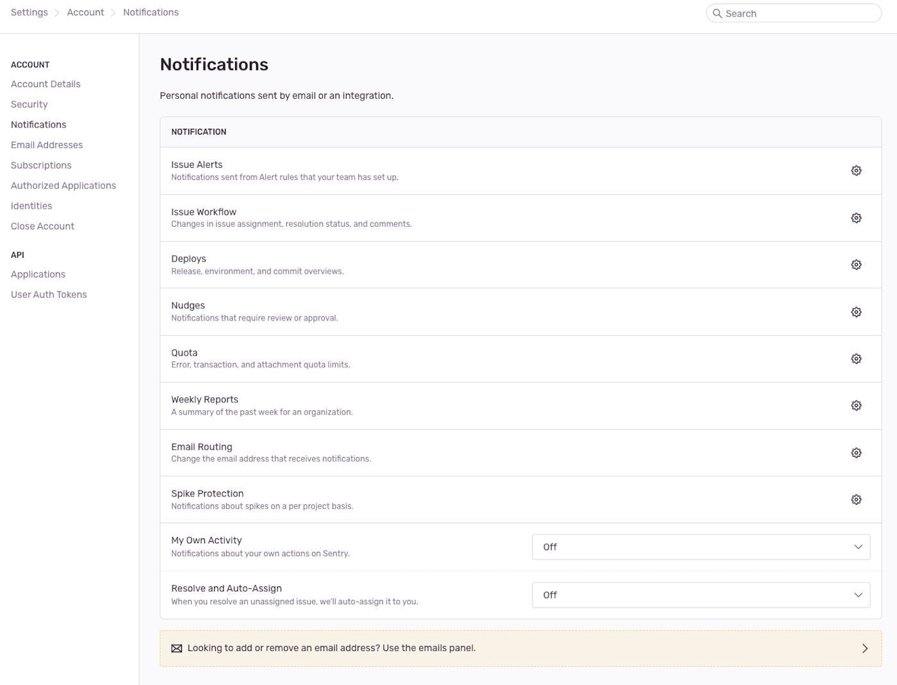
Task: Click the Weekly Reports settings gear
Action: (x=856, y=405)
